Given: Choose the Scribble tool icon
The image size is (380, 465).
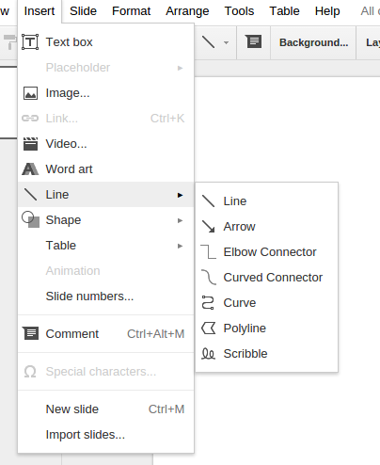Looking at the screenshot, I should [208, 354].
